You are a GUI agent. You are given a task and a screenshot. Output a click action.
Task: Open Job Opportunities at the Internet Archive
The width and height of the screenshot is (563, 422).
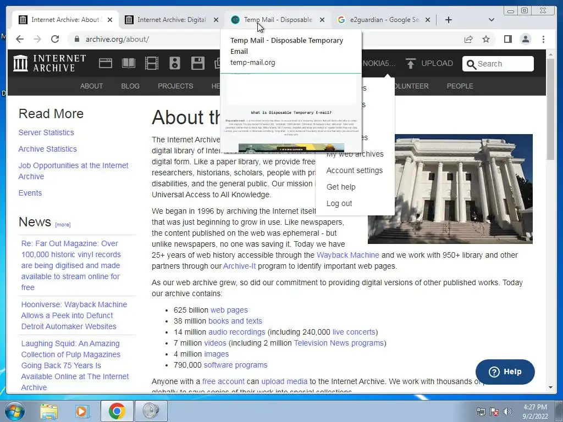tap(73, 171)
